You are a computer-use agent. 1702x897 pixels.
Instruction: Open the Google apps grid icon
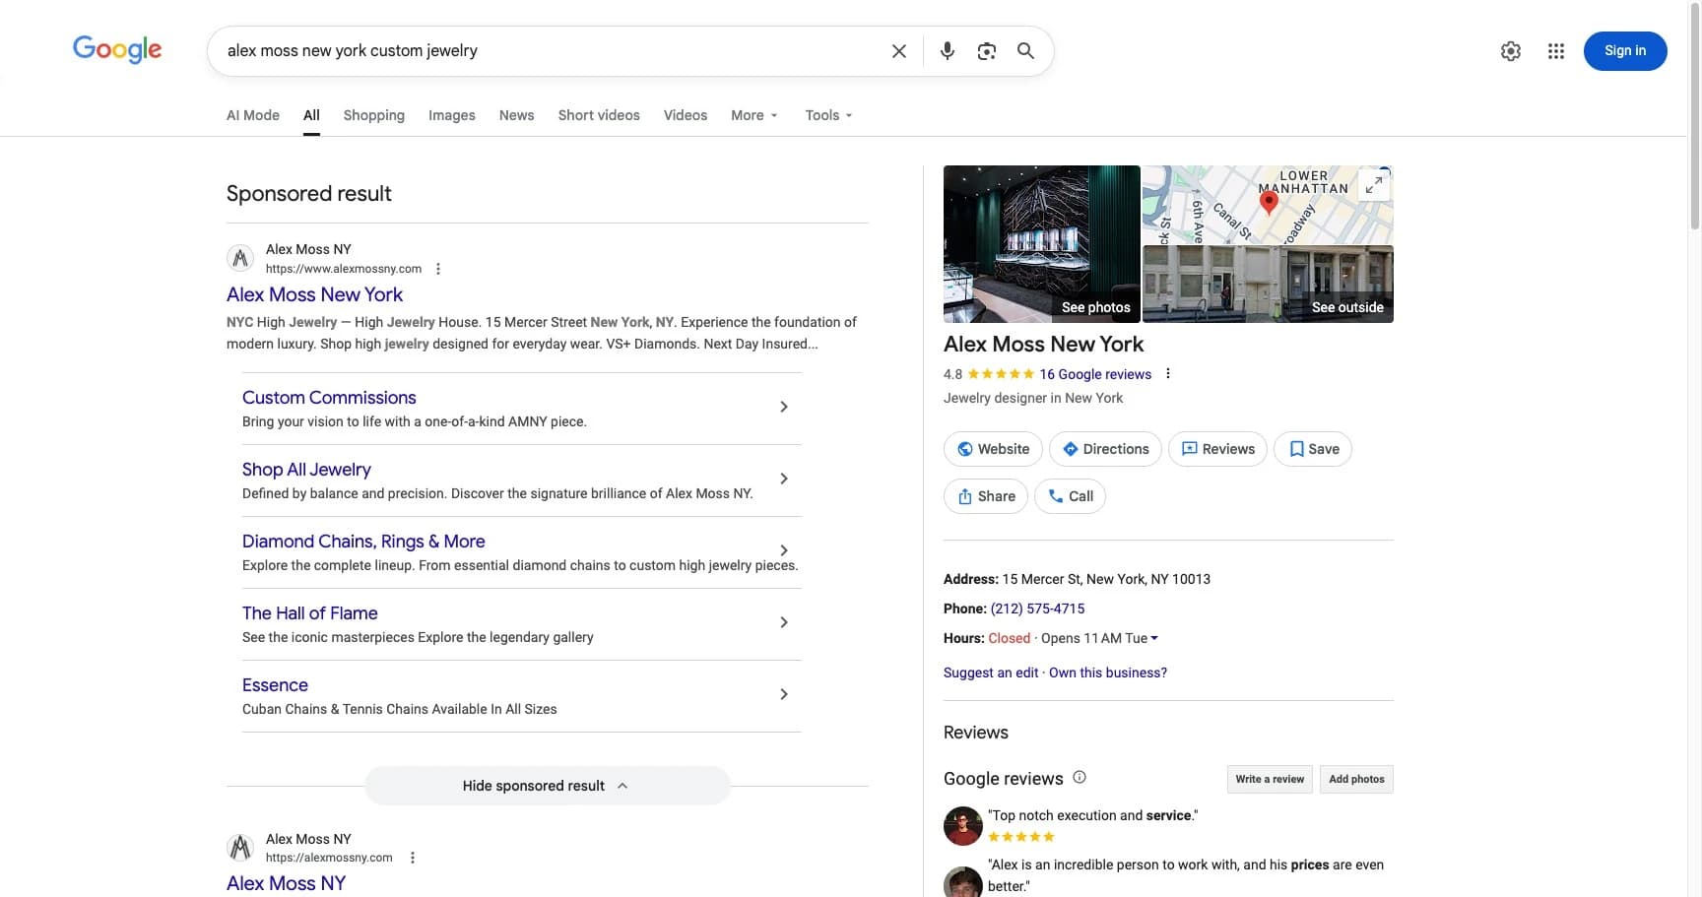tap(1556, 51)
